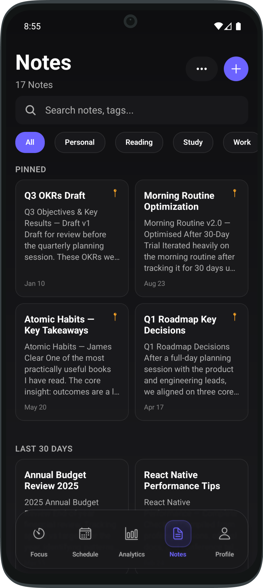Viewport: 263px width, 588px height.
Task: Filter notes by Reading
Action: click(139, 142)
